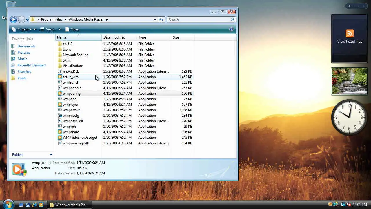Click the taskbar clock 10:01 PM

[x=360, y=205]
